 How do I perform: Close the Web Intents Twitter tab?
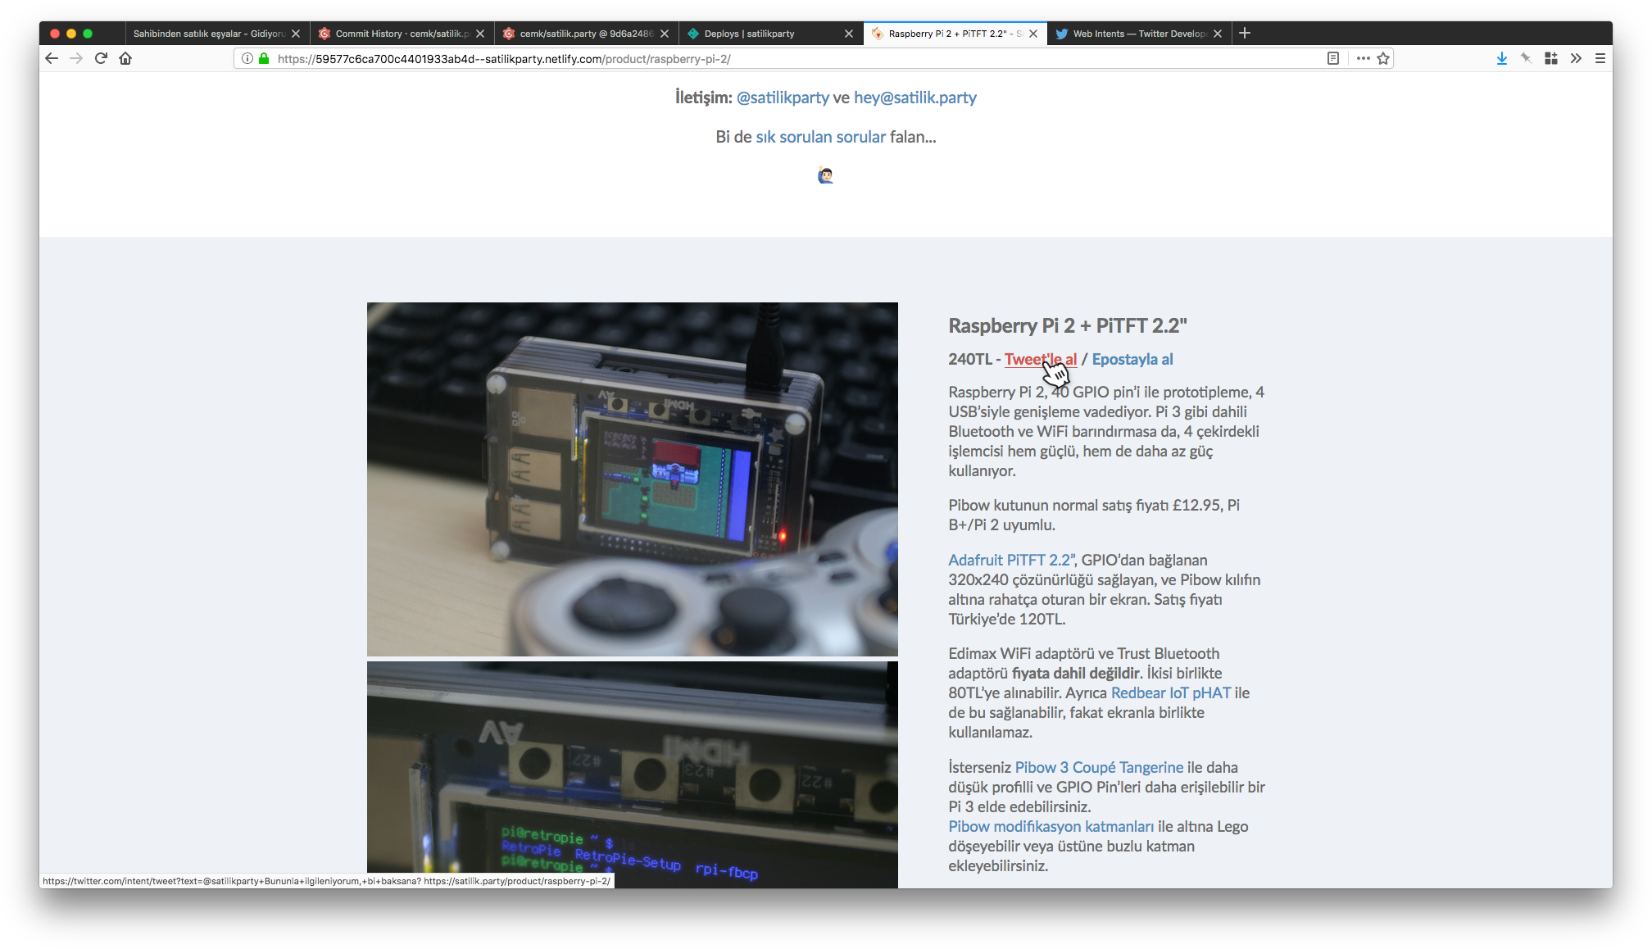pyautogui.click(x=1218, y=34)
